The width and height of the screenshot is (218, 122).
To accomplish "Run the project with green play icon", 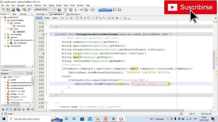I will 76,9.
